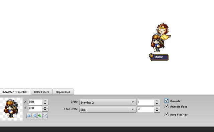Click the flip vertical icon button
This screenshot has height=132, width=214.
pyautogui.click(x=34, y=116)
